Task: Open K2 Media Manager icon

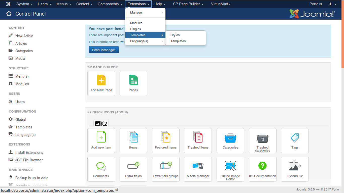Action: [x=198, y=169]
